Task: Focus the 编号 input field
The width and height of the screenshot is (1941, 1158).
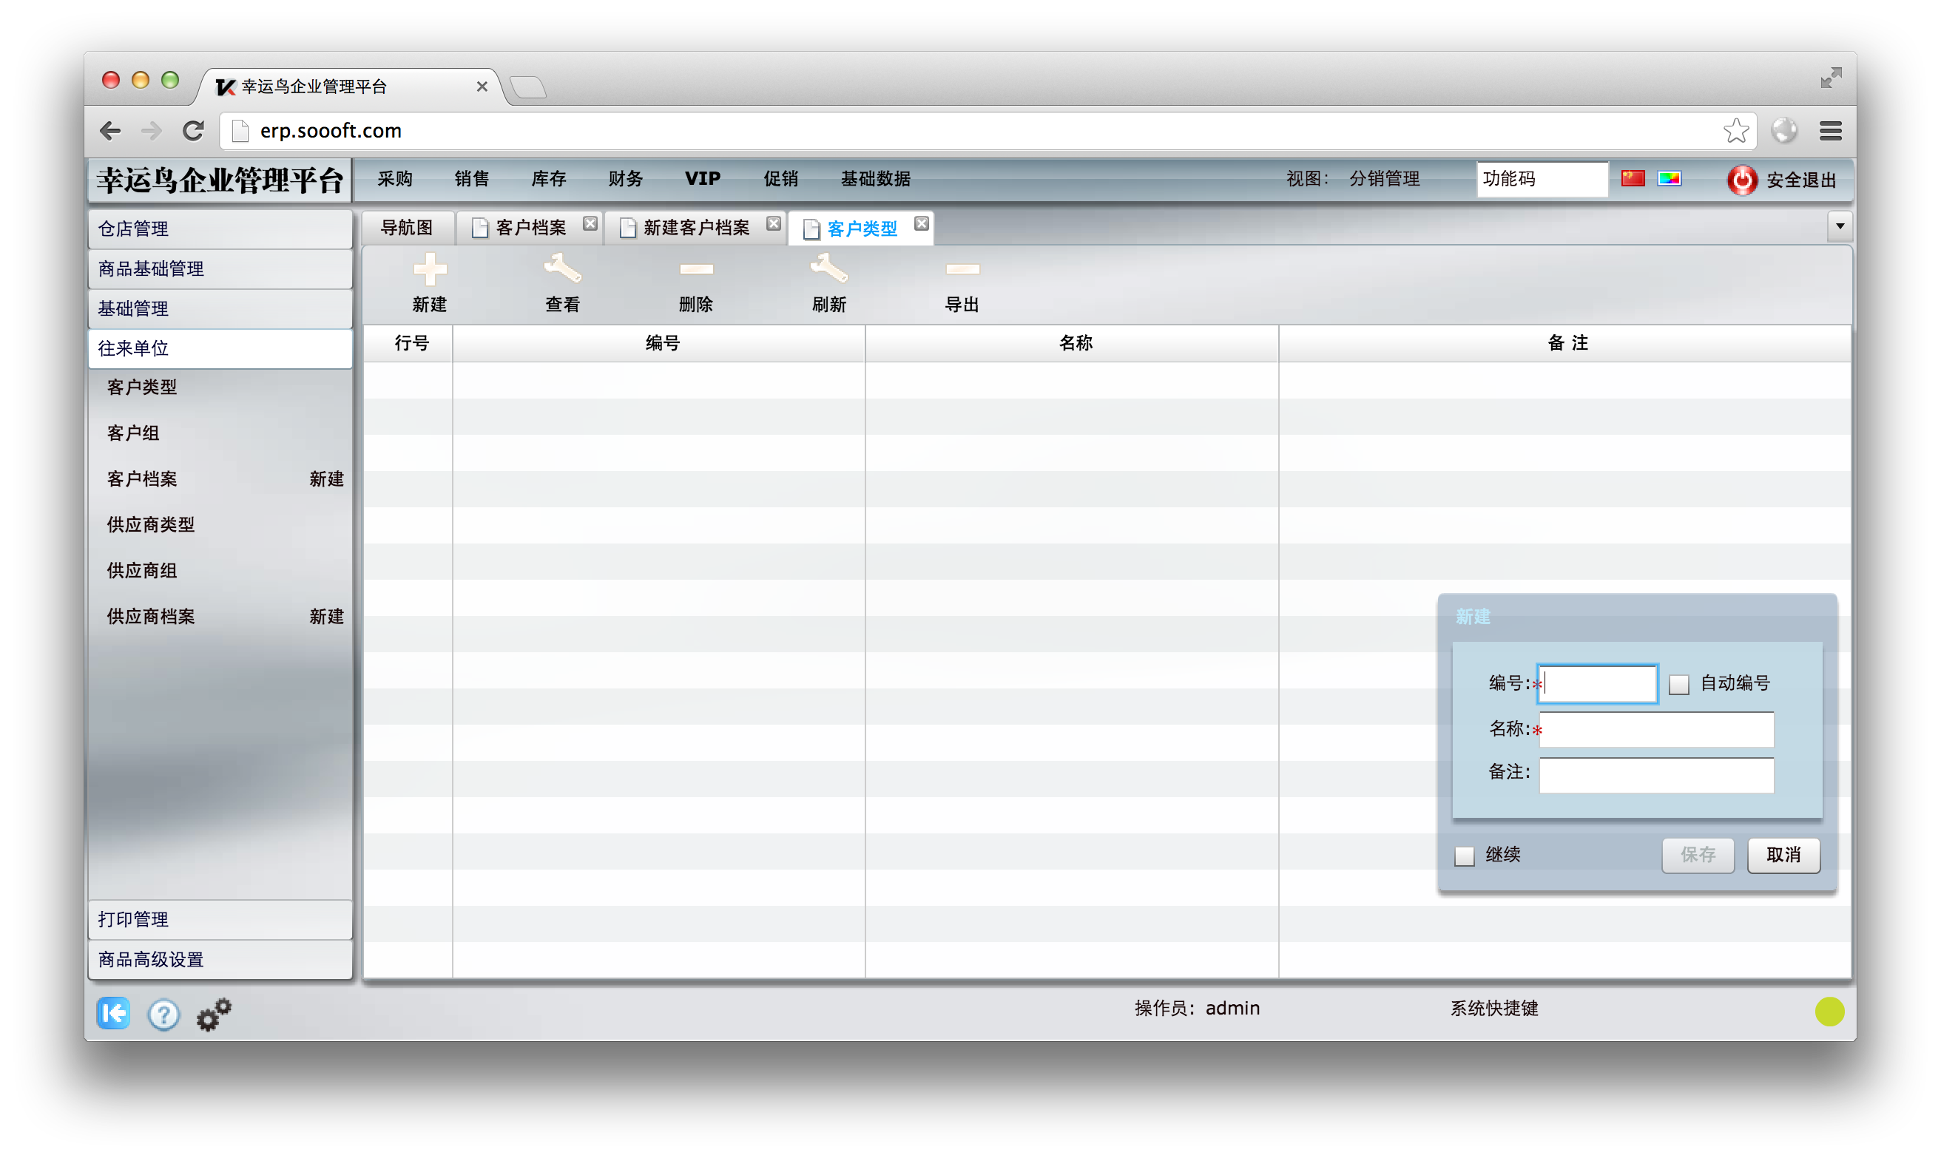Action: point(1598,683)
